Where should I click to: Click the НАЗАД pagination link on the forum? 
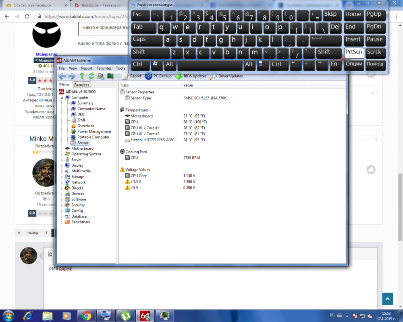33,233
